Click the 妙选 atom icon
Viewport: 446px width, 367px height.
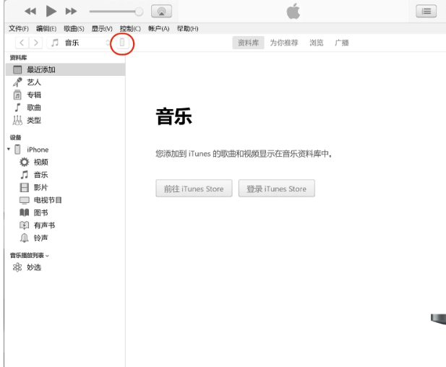(17, 267)
